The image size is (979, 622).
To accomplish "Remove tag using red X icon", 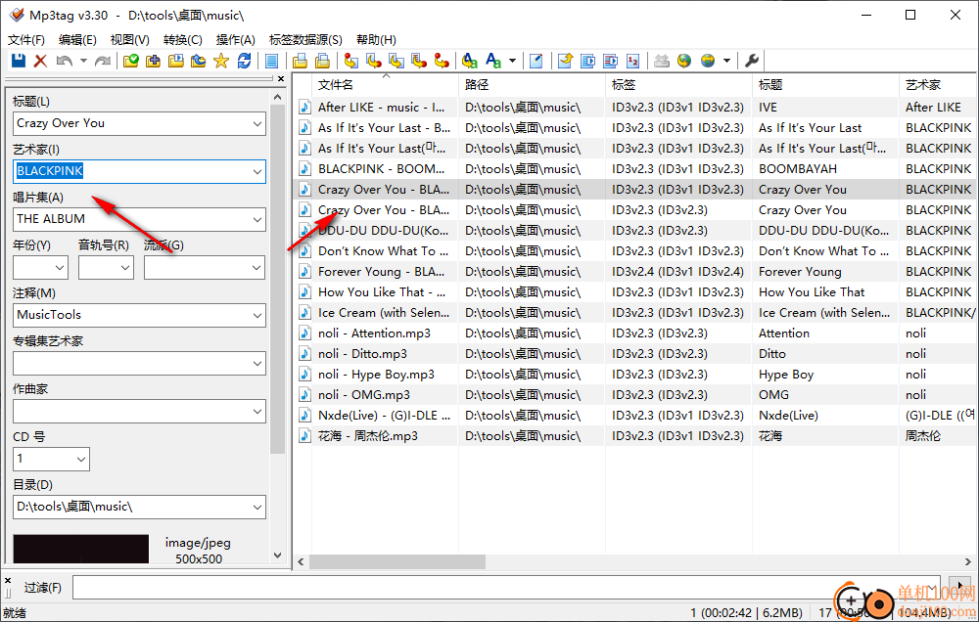I will tap(40, 61).
